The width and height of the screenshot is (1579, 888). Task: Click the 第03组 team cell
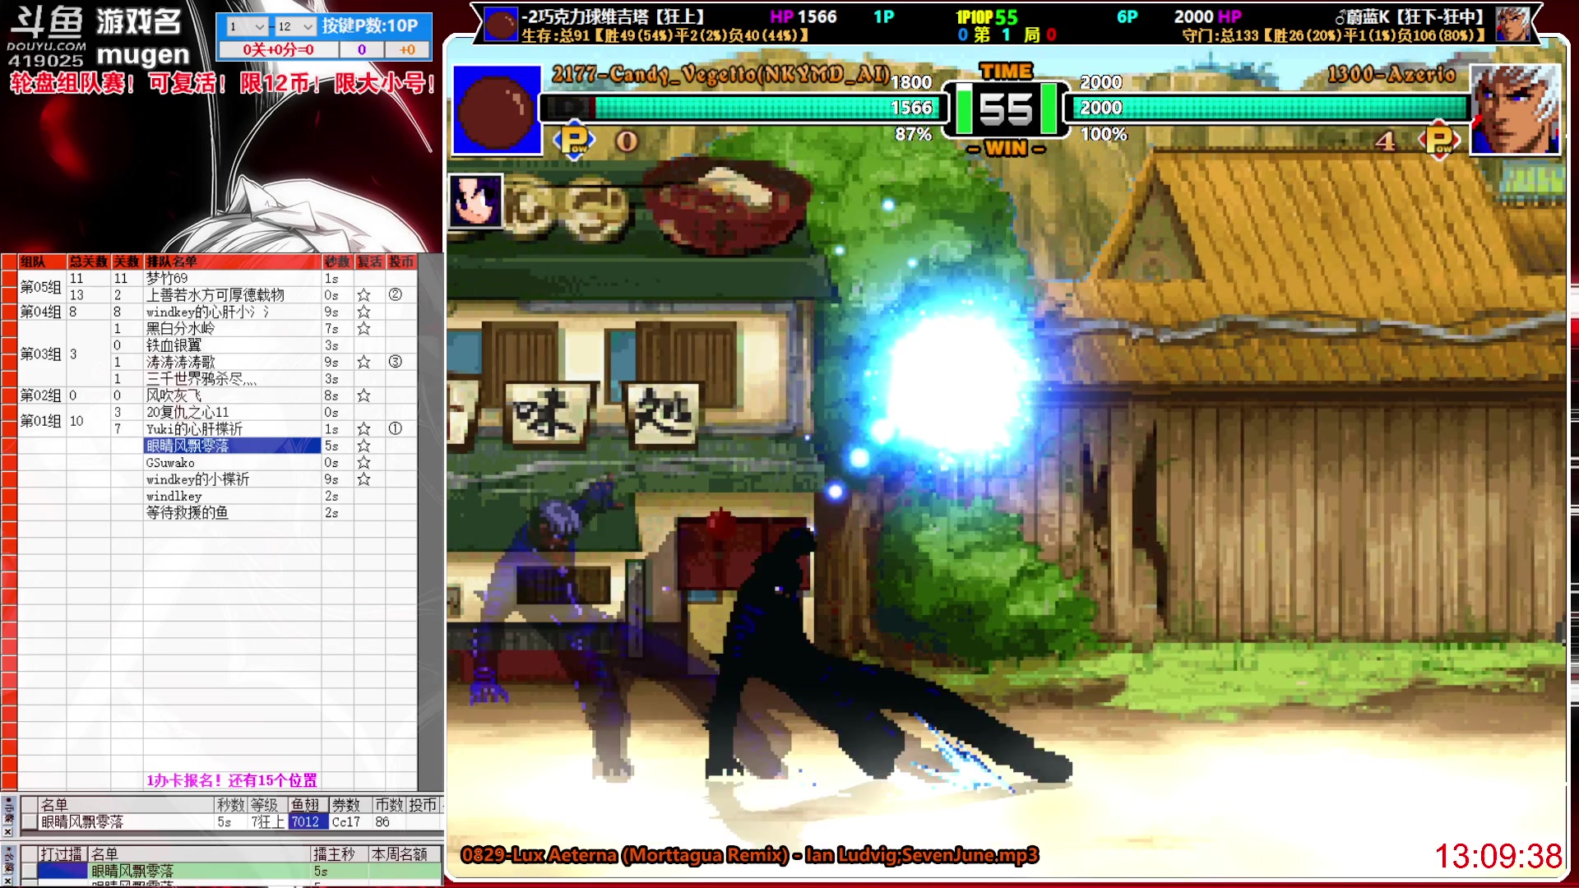pos(41,354)
